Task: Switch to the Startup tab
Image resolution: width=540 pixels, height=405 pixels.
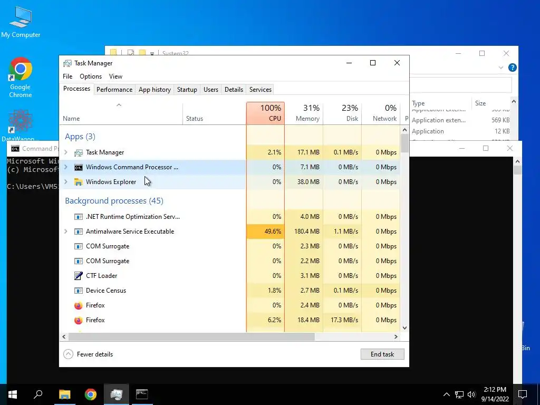Action: point(187,90)
